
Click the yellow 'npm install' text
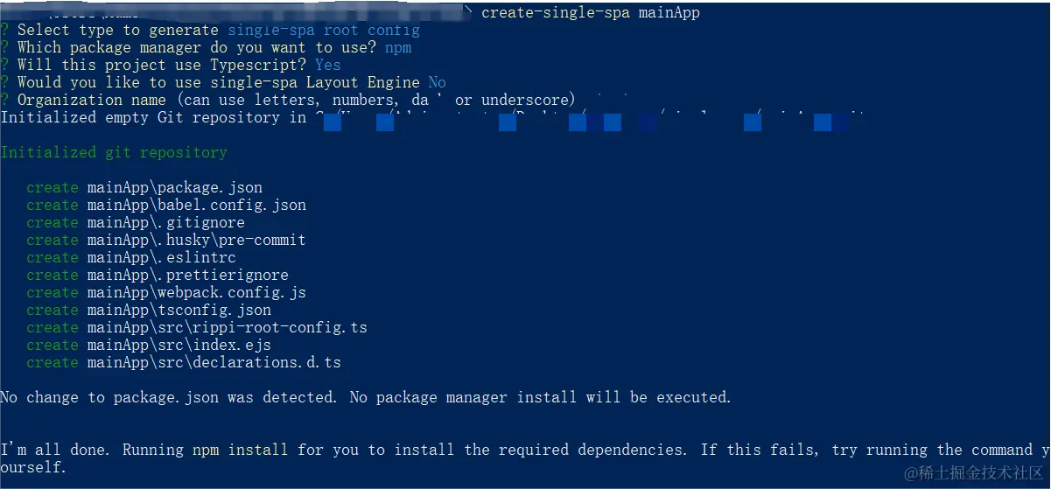[x=241, y=450]
